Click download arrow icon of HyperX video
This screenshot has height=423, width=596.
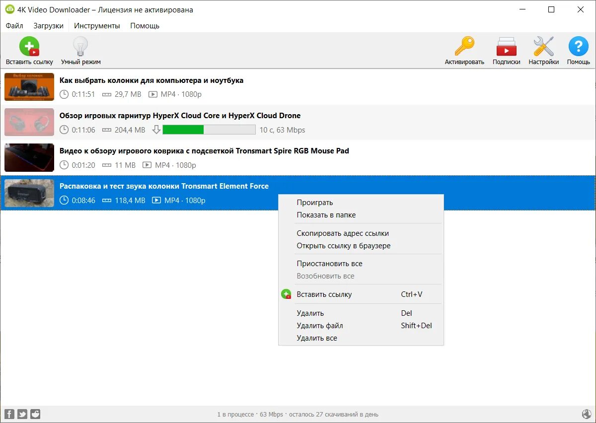(156, 130)
